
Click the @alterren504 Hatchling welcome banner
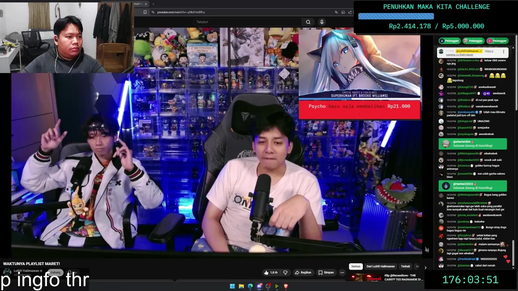[x=473, y=143]
